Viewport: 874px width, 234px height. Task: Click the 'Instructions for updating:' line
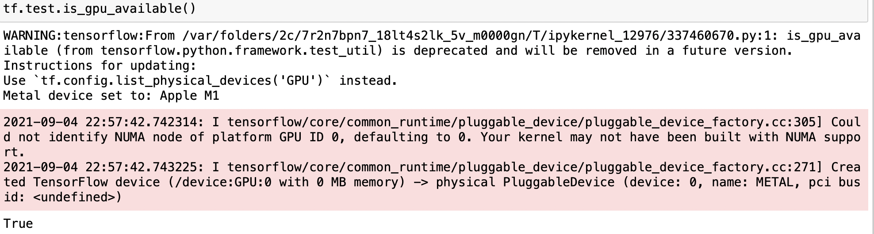coord(100,66)
